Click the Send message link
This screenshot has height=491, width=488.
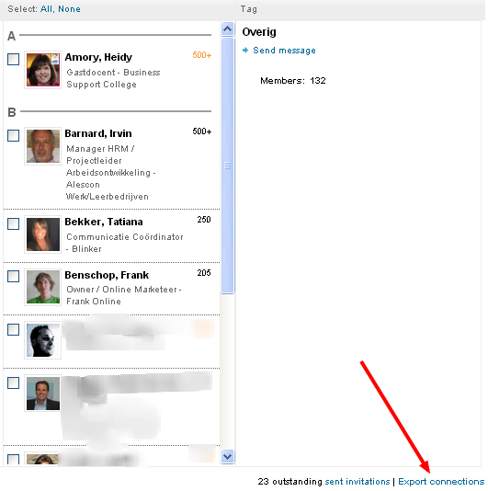pos(284,51)
